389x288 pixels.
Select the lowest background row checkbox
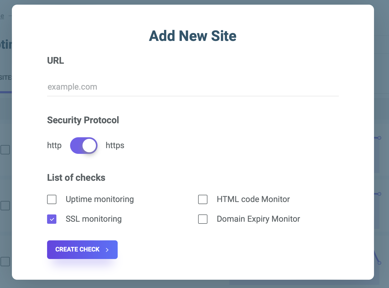5,262
